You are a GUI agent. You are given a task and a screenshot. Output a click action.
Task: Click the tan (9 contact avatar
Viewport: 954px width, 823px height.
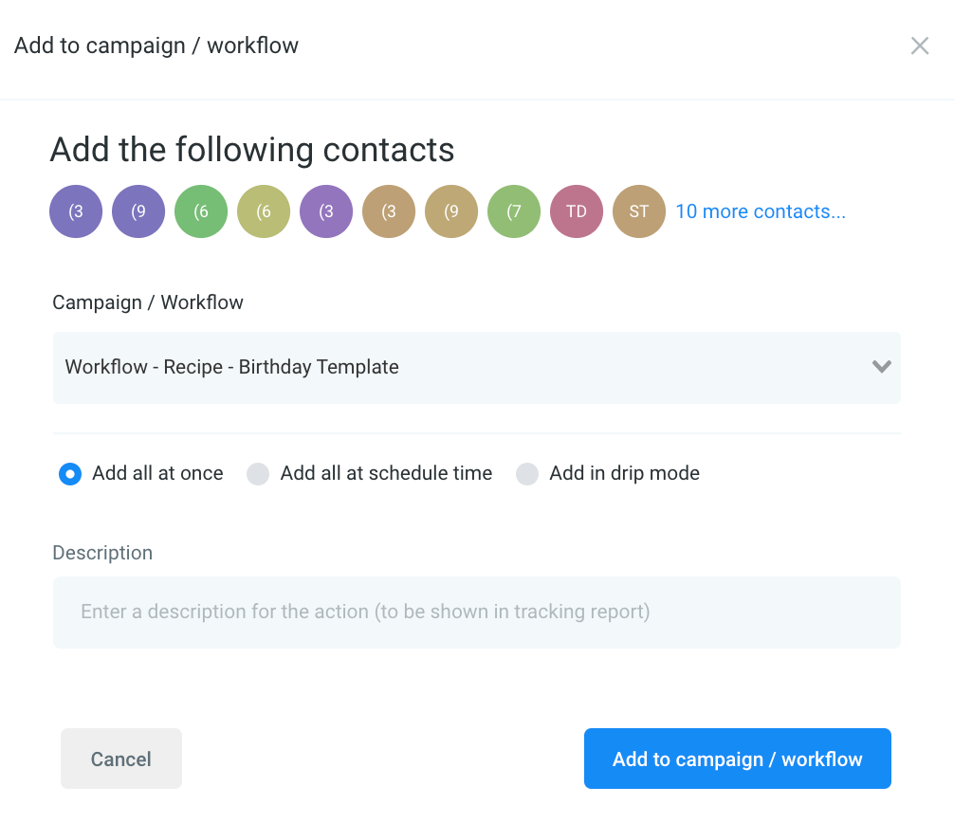(x=451, y=211)
